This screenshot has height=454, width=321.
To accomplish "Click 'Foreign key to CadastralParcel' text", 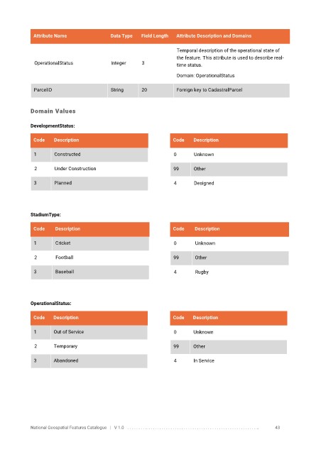I will point(209,90).
